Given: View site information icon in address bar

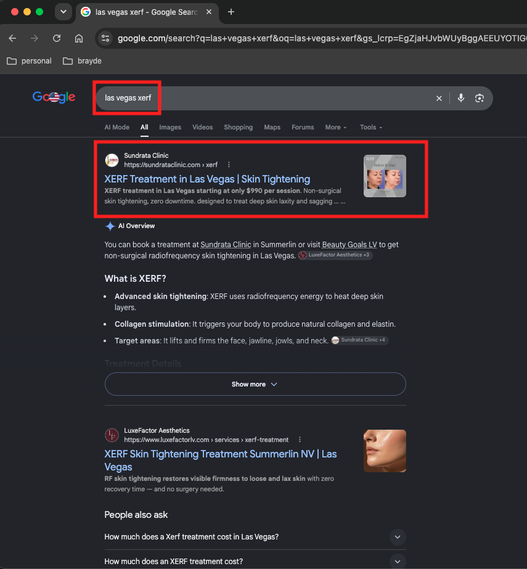Looking at the screenshot, I should (105, 38).
